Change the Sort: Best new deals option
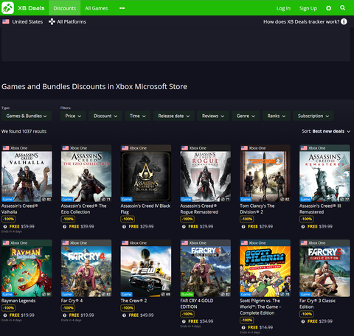Viewport: 354px width, 336px height. click(x=326, y=131)
